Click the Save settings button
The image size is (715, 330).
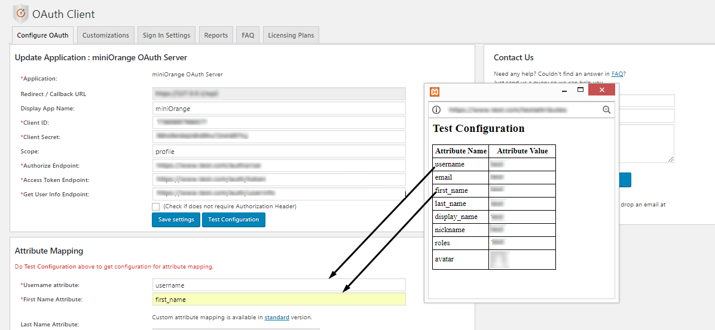176,220
